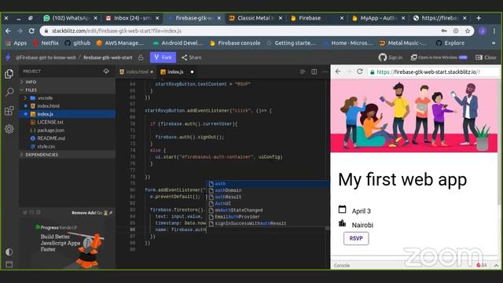The height and width of the screenshot is (283, 503).
Task: Expand the DEPENDENCIES section
Action: click(67, 155)
